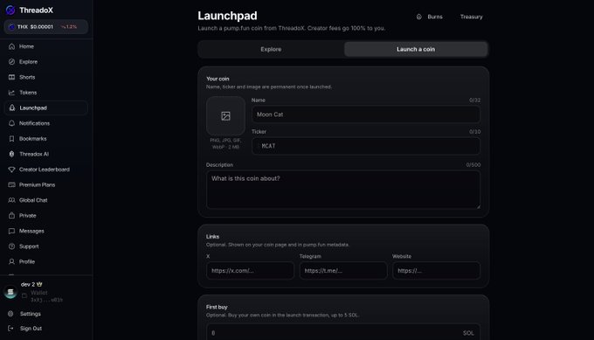The width and height of the screenshot is (594, 340).
Task: Click the First buy SOL amount field
Action: [x=343, y=332]
